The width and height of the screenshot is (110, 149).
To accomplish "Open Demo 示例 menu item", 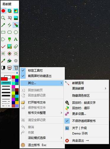I will pyautogui.click(x=86, y=134).
